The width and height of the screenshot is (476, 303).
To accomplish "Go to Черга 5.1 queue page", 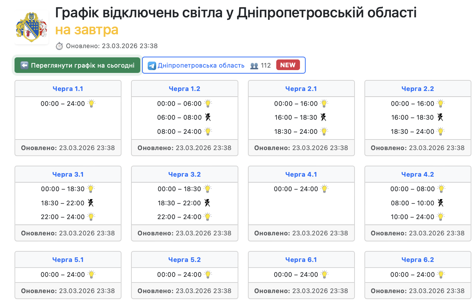I will click(68, 260).
